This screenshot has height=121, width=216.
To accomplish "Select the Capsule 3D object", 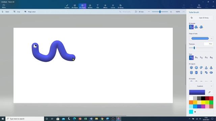I will click(201, 73).
